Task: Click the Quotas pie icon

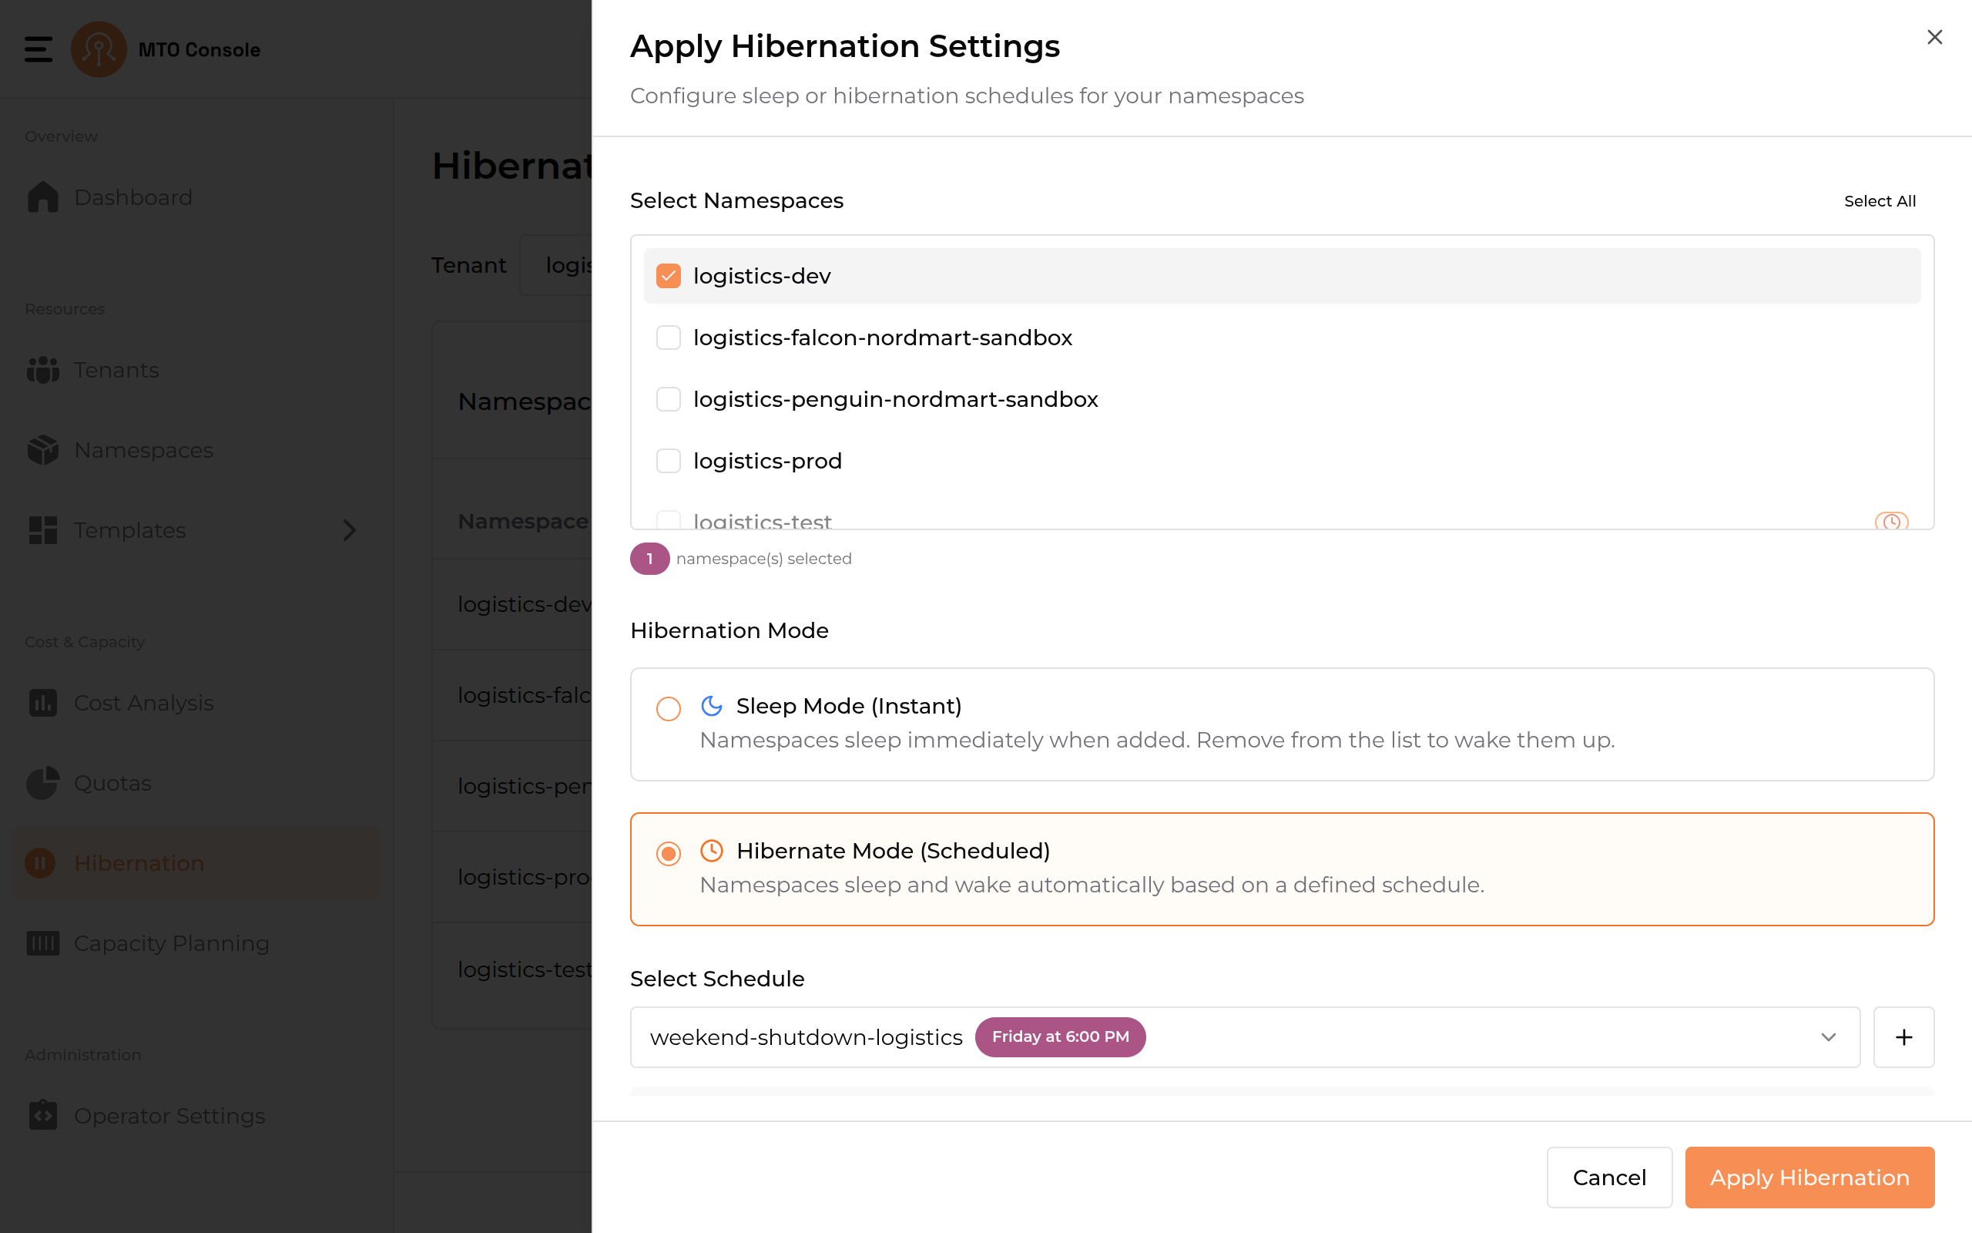Action: (x=42, y=783)
